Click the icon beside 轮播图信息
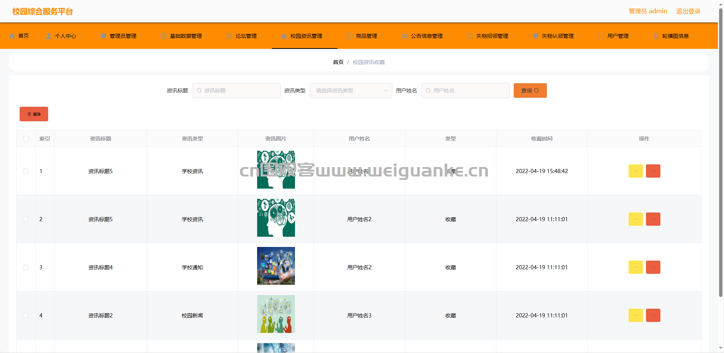Screen dimensions: 724x353 tap(656, 36)
